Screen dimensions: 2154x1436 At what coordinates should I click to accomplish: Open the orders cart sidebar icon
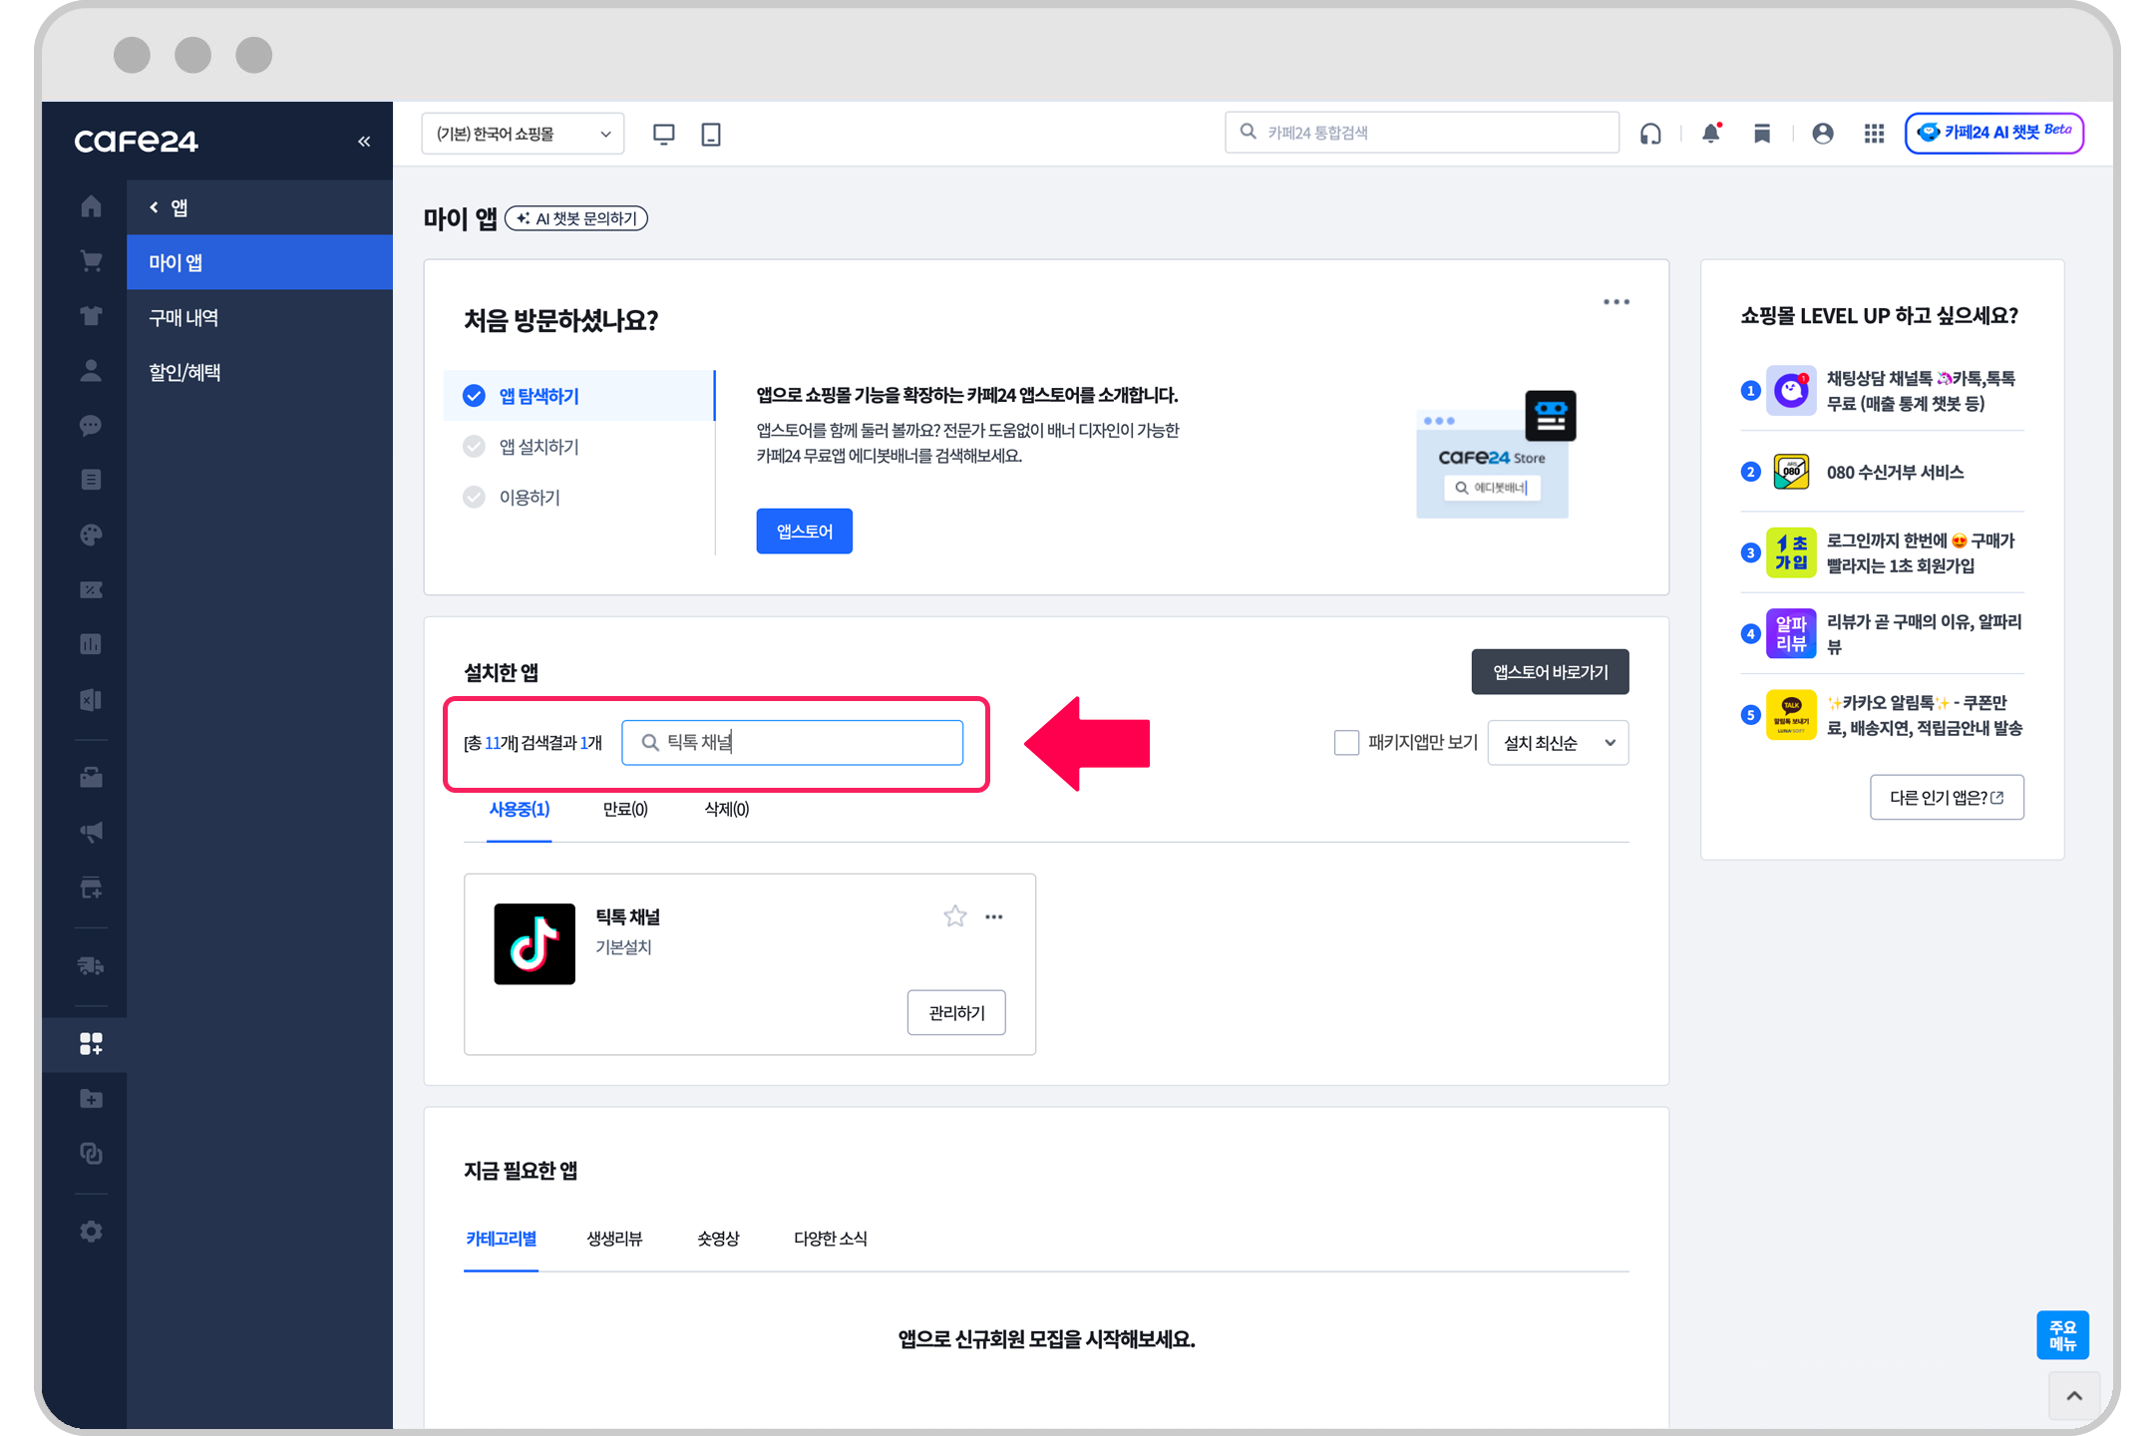pos(91,261)
